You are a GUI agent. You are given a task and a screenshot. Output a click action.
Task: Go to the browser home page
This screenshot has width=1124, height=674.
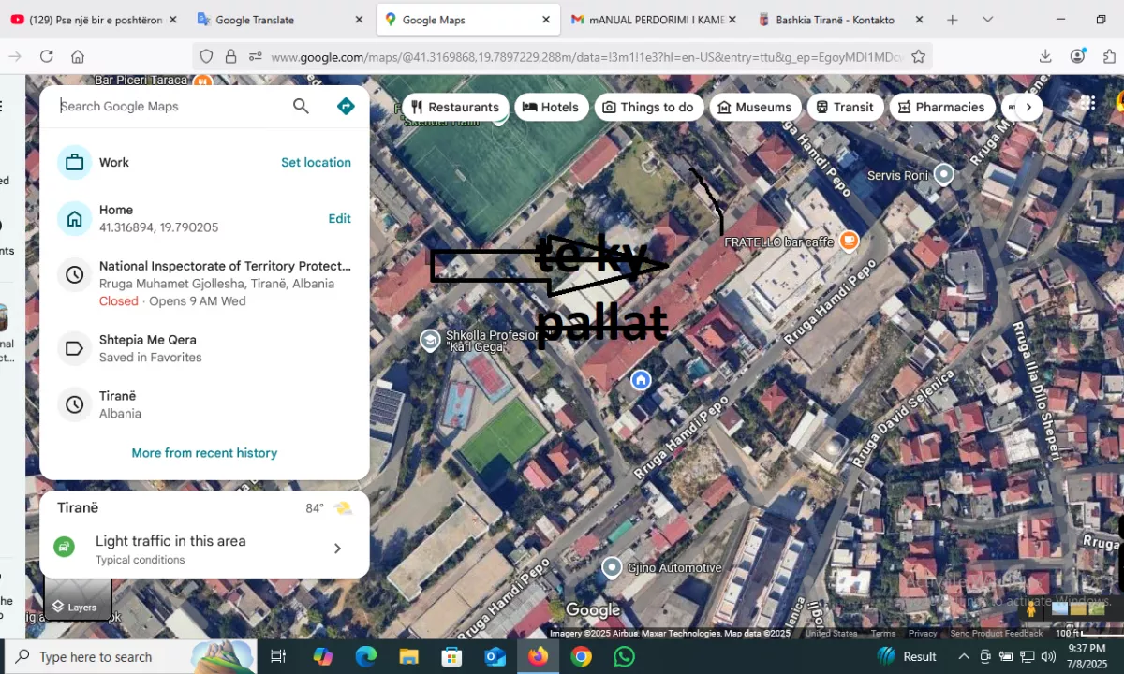tap(78, 57)
